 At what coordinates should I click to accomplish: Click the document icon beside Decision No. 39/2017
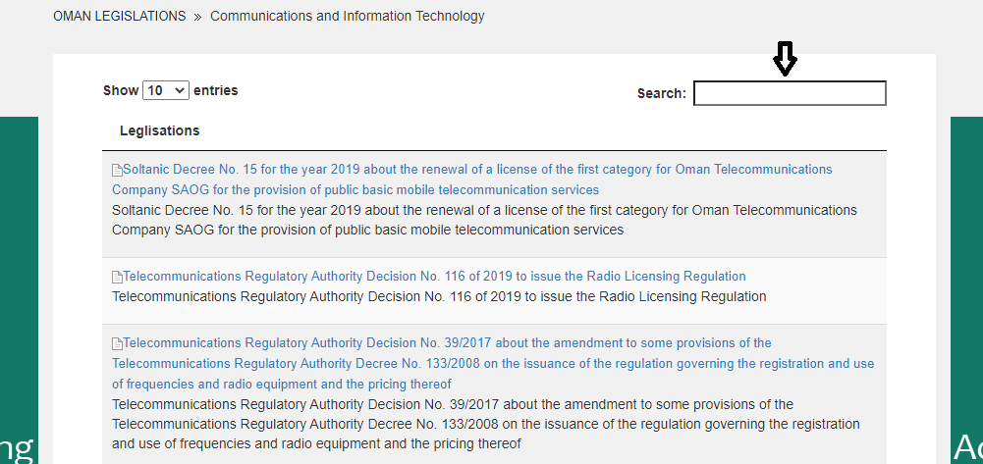[x=117, y=343]
